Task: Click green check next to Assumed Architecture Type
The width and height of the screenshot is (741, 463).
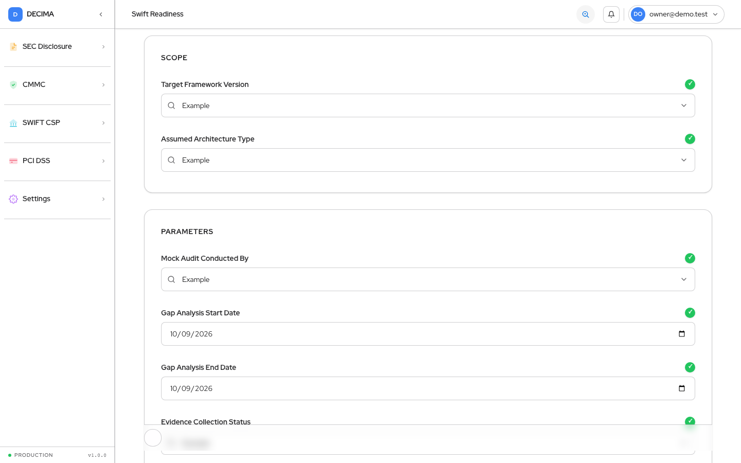Action: (x=690, y=139)
